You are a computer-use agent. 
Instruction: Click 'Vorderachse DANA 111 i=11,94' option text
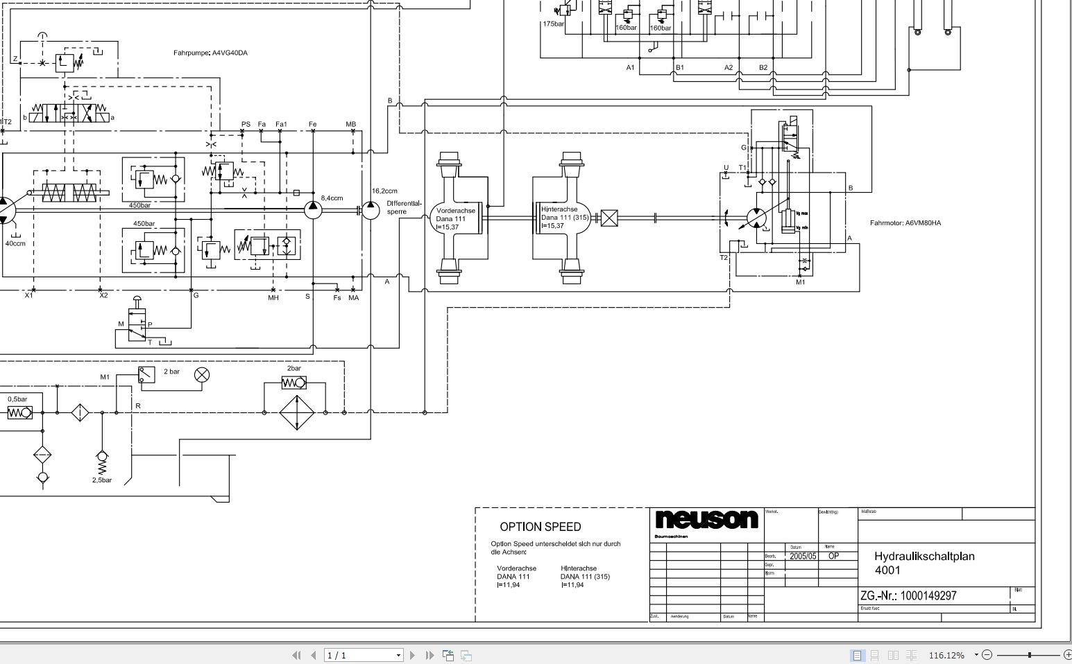coord(516,577)
